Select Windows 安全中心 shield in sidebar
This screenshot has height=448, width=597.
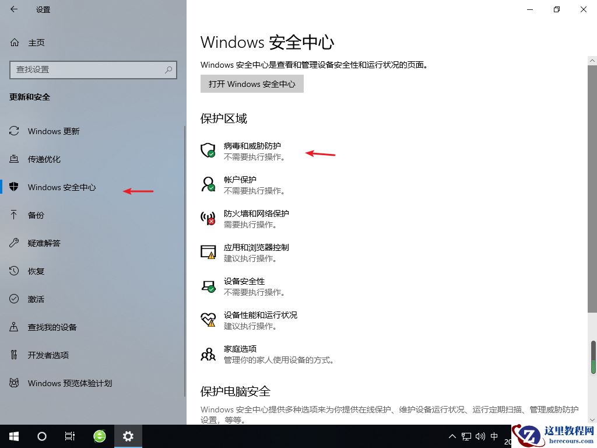pos(14,187)
